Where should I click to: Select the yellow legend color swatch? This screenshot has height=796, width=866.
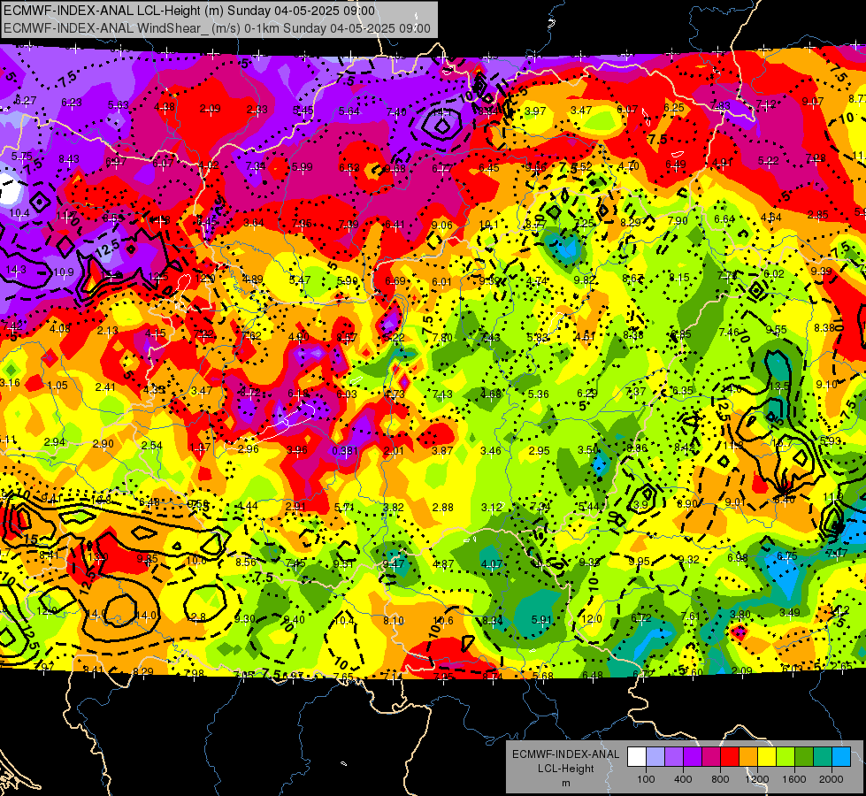click(x=767, y=757)
